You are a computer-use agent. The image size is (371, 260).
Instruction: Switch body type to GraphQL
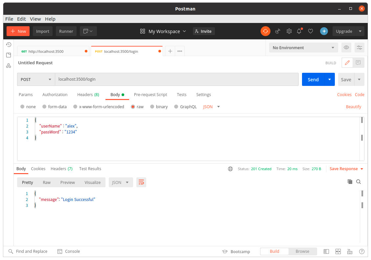point(186,107)
